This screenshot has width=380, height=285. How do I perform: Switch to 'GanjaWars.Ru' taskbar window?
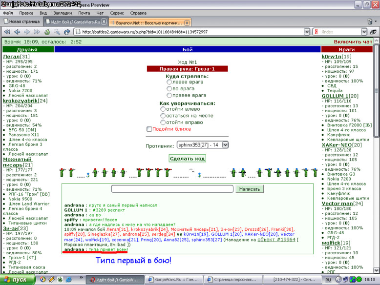[x=174, y=280]
